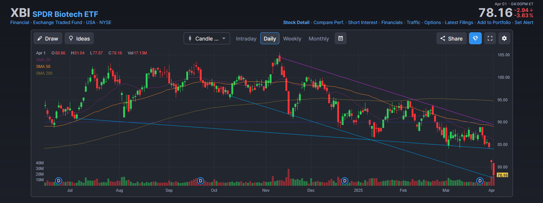
Task: Open the calendar date range picker
Action: (x=340, y=38)
